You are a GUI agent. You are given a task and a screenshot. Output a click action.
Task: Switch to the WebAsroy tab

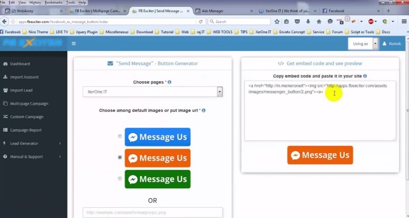pos(34,11)
